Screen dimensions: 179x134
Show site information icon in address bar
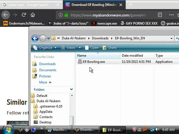pos(61,15)
